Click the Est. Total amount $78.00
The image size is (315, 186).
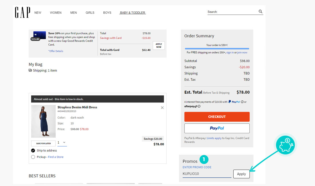[x=243, y=92]
